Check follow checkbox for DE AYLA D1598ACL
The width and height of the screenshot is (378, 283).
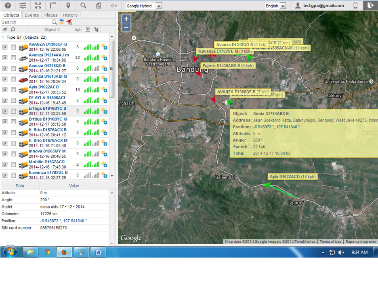(x=13, y=100)
